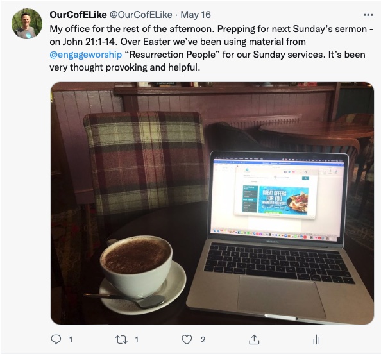Click the Great Offers For You banner

point(284,201)
